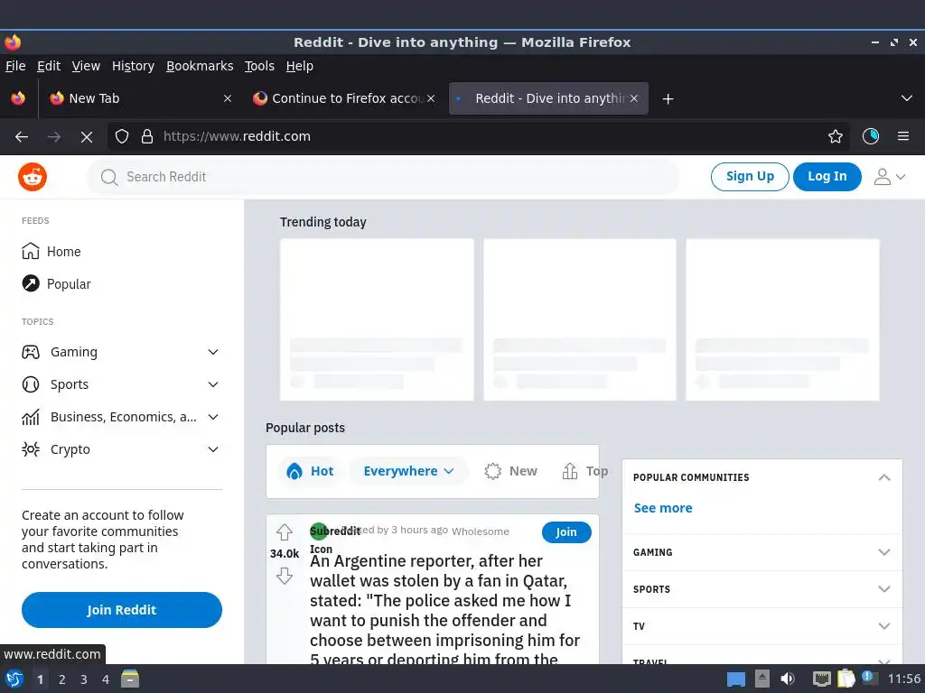Open the History menu
Screen dimensions: 925x693
(134, 66)
